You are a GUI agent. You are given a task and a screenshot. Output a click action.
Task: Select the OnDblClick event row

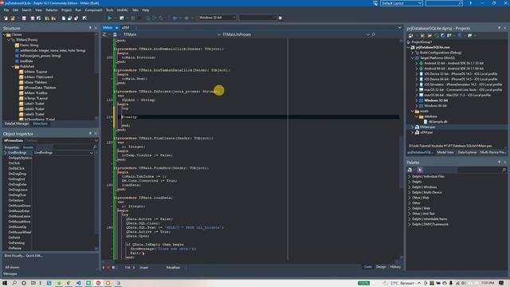16,168
